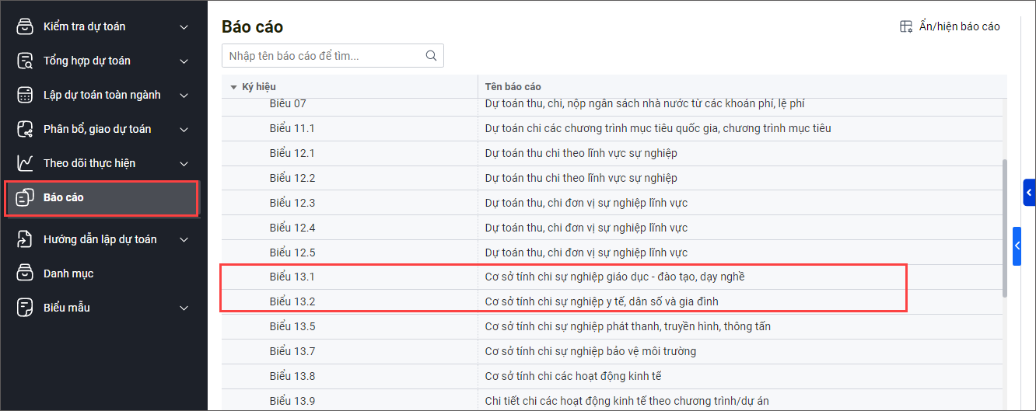Click the Theo dõi thực hiện chart icon
This screenshot has height=411, width=1036.
[x=26, y=163]
